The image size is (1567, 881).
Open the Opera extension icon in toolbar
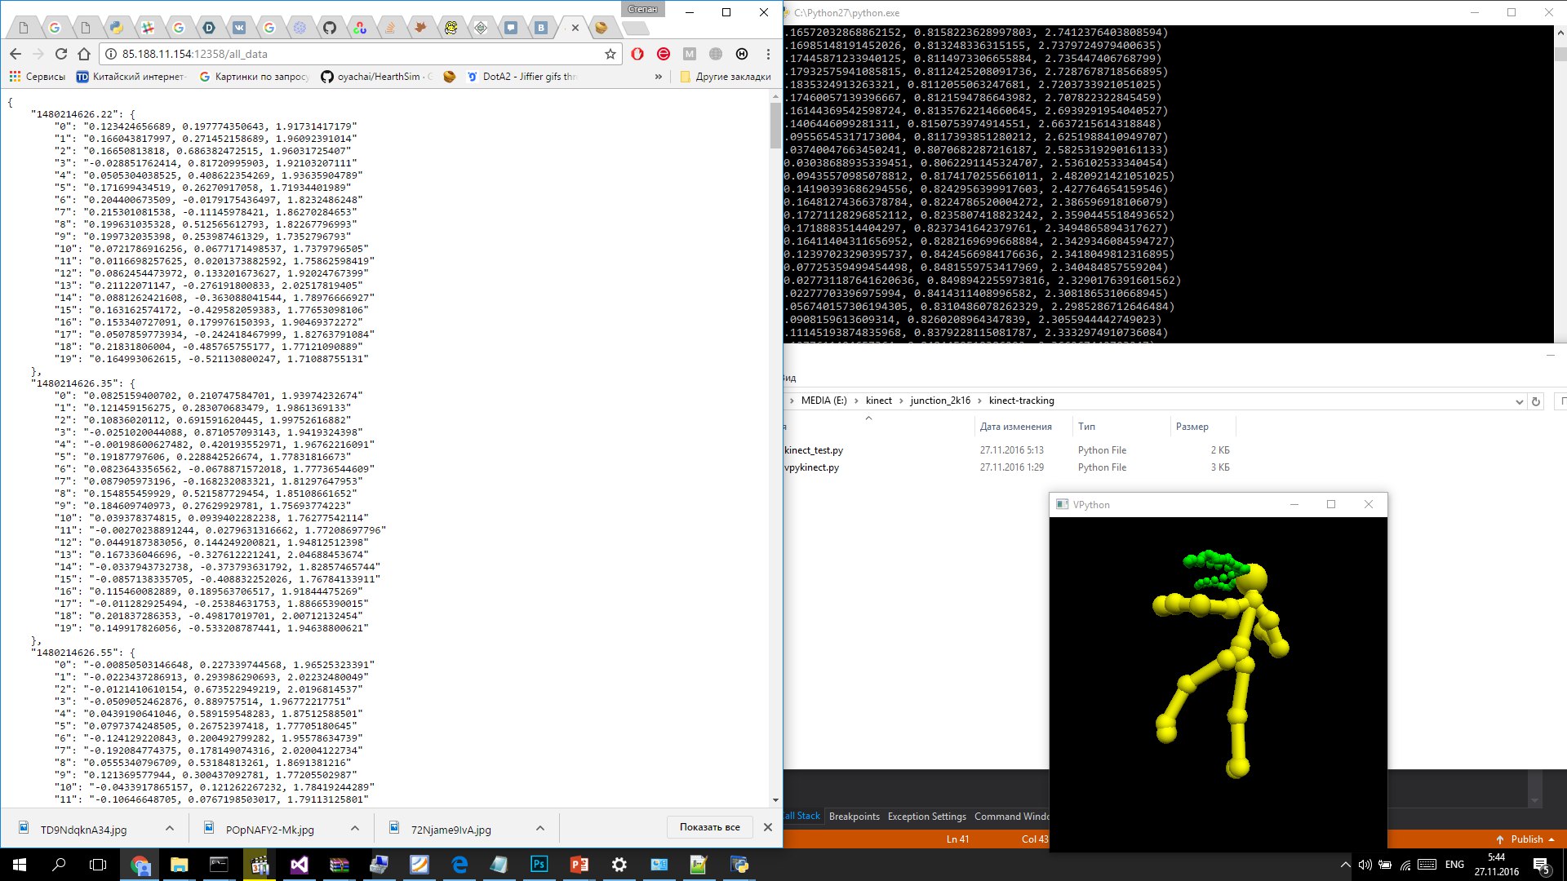pos(637,54)
